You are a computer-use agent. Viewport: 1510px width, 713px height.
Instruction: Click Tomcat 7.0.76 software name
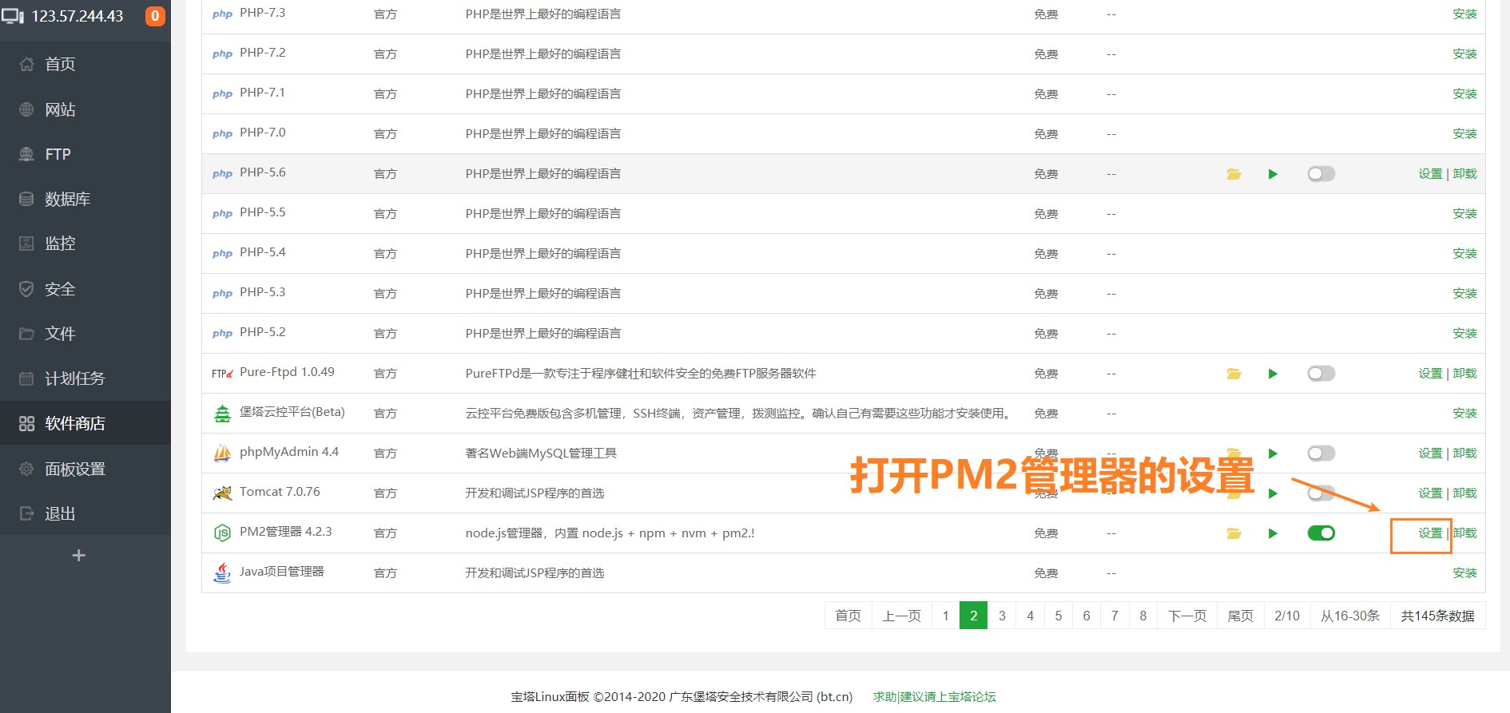coord(280,492)
